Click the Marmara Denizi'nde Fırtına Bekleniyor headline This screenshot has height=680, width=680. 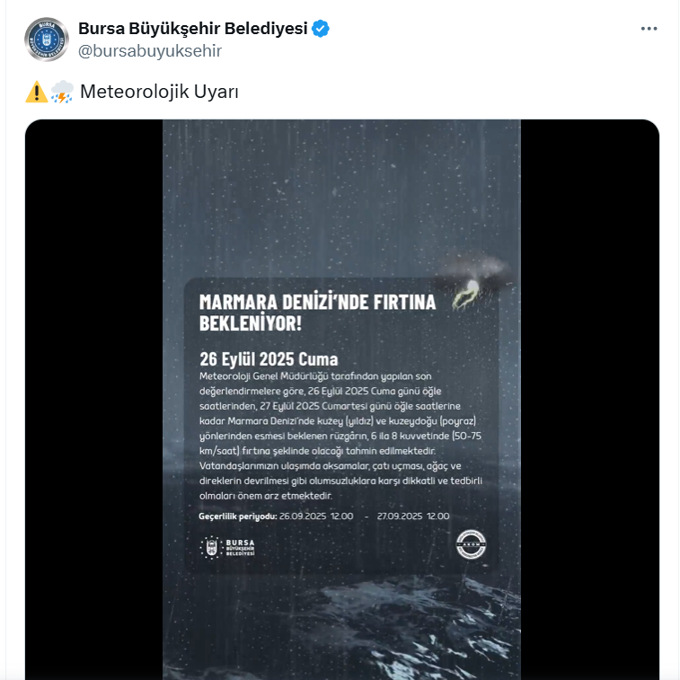point(317,313)
